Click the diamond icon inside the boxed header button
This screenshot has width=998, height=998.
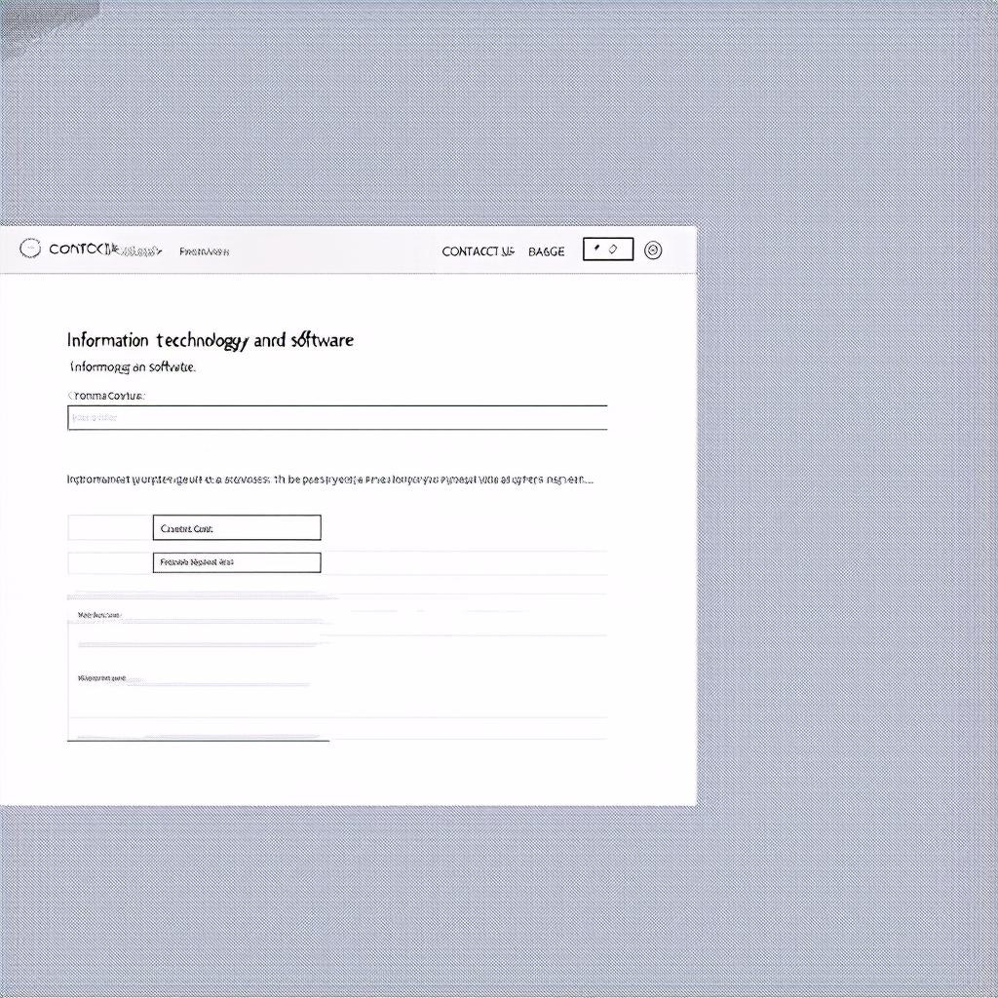pyautogui.click(x=613, y=249)
